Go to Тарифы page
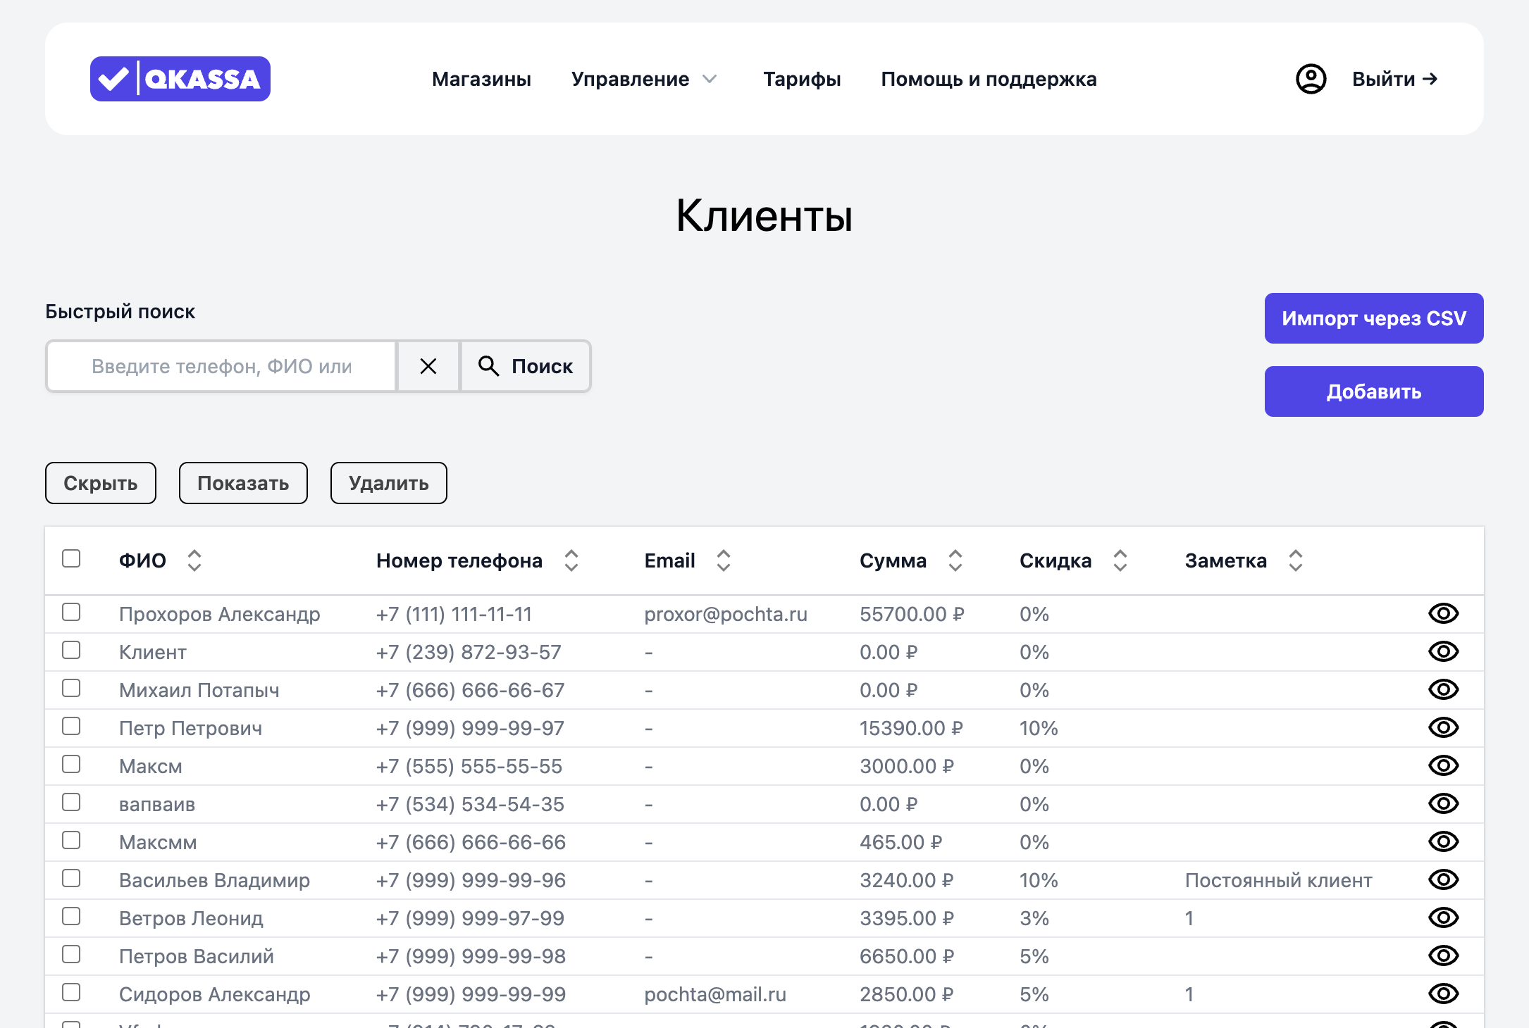Viewport: 1529px width, 1028px height. (802, 79)
